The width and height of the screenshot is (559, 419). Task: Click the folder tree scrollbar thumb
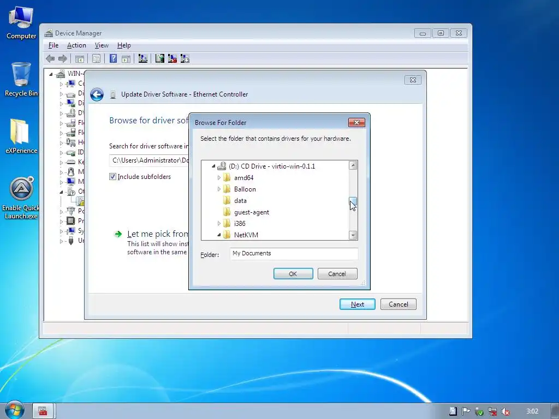(x=353, y=201)
